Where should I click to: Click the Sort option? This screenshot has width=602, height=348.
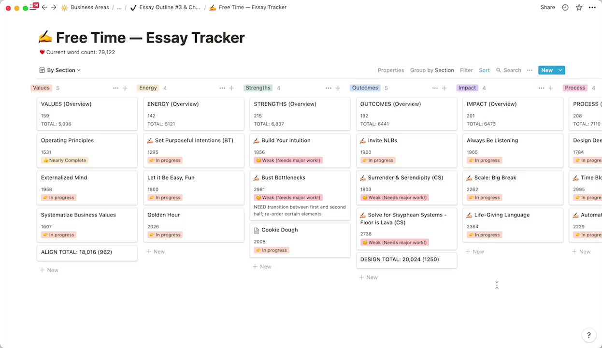pos(484,70)
